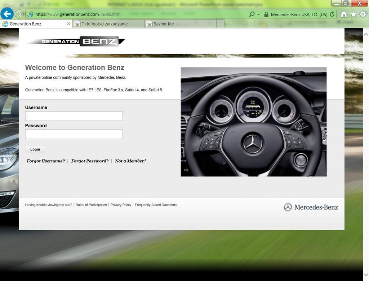Screen dimensions: 369x281
Task: Open the Rules of Participation link
Action: tap(91, 205)
